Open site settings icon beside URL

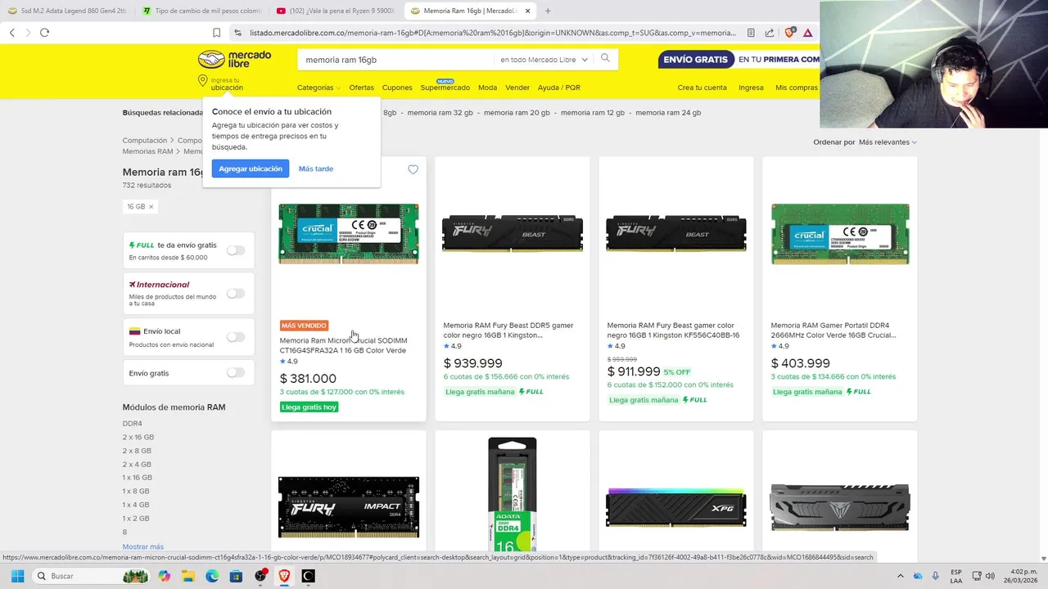[237, 33]
